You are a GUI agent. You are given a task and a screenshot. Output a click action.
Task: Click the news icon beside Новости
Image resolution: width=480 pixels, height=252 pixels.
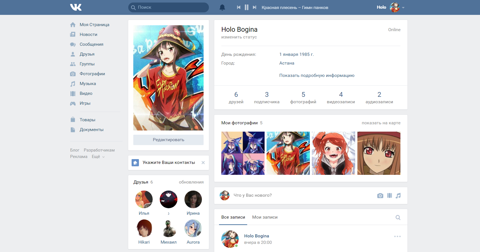[73, 35]
